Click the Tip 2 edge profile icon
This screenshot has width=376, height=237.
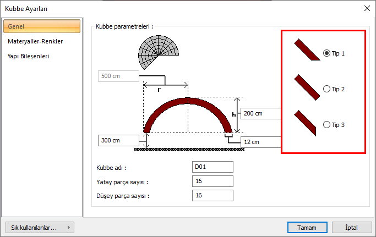307,87
